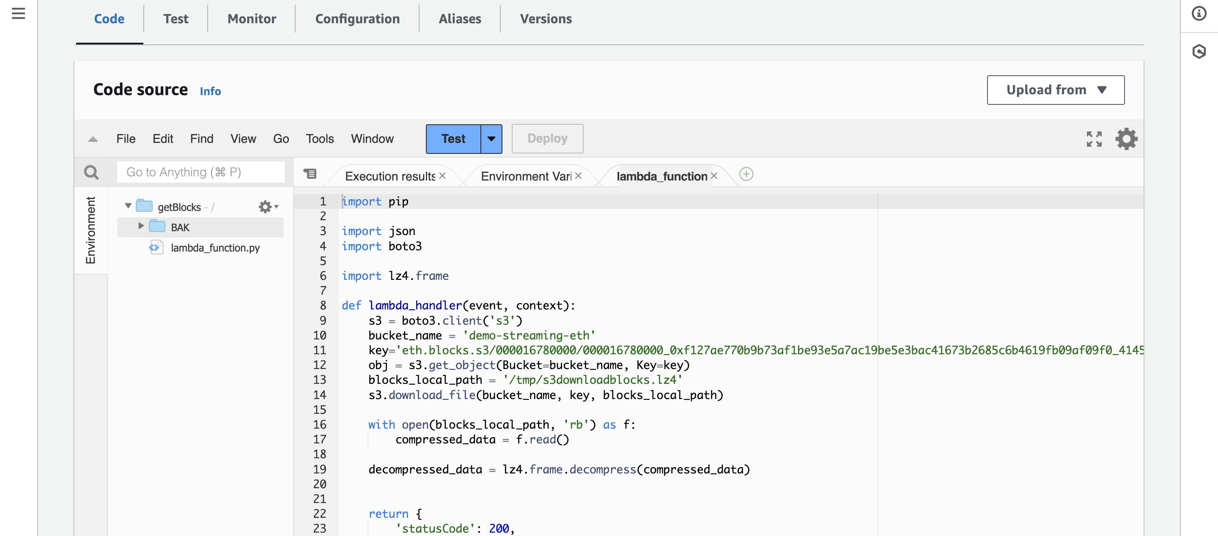1218x536 pixels.
Task: Open the File menu
Action: coord(126,139)
